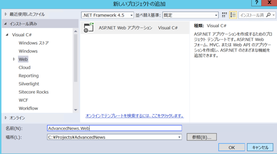Select the Workflow category
Image resolution: width=277 pixels, height=154 pixels.
[28, 108]
